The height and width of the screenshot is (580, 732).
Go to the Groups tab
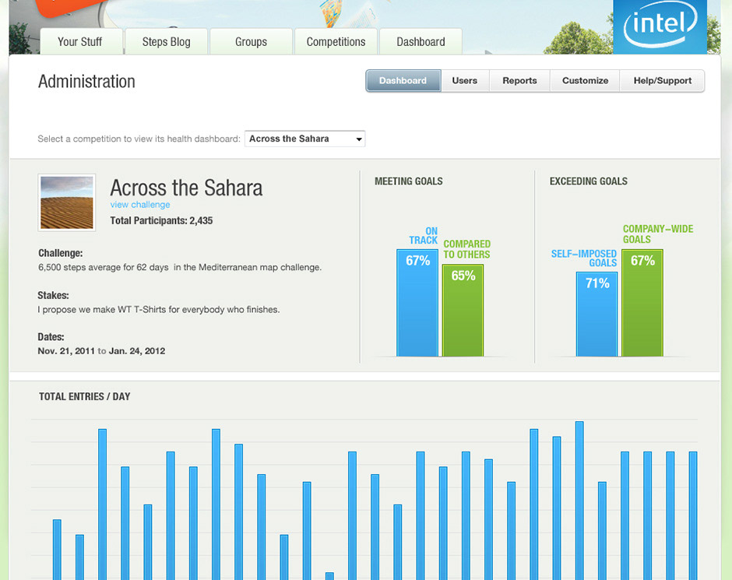point(251,42)
